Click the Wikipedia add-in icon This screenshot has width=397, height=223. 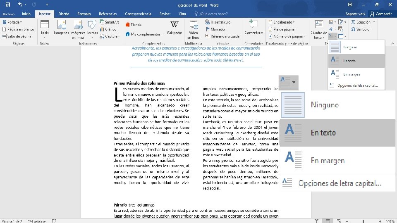click(x=174, y=27)
